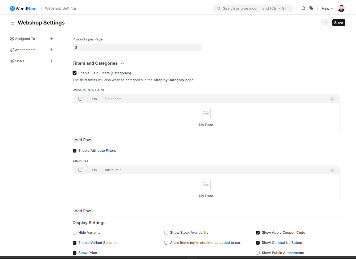Click the iVendNext logo
This screenshot has height=259, width=356.
[23, 9]
